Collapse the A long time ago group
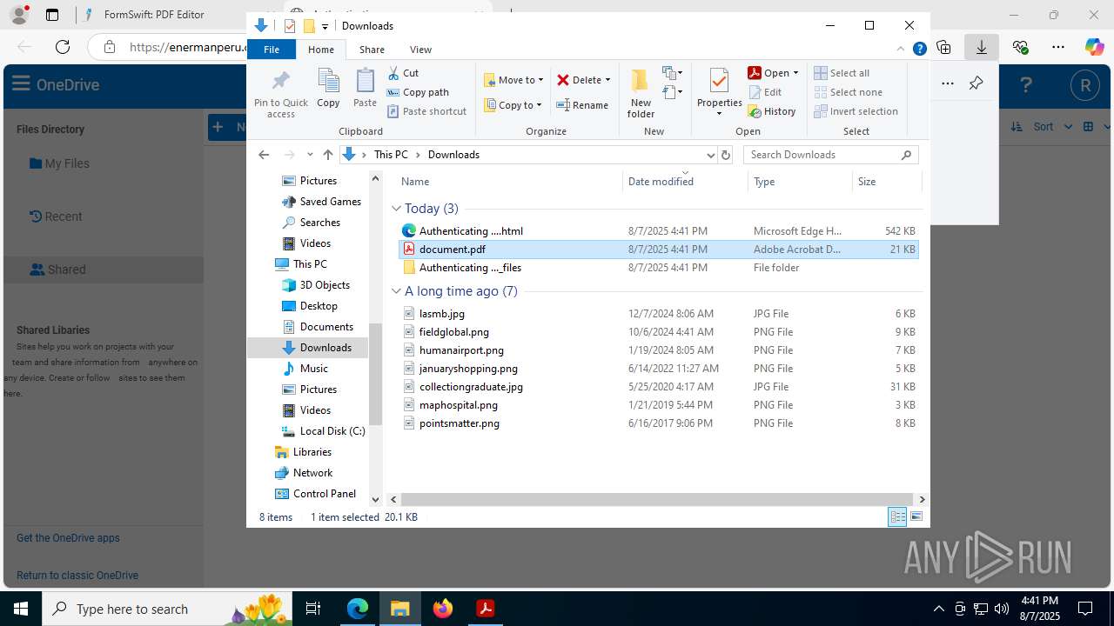Image resolution: width=1114 pixels, height=626 pixels. 396,291
